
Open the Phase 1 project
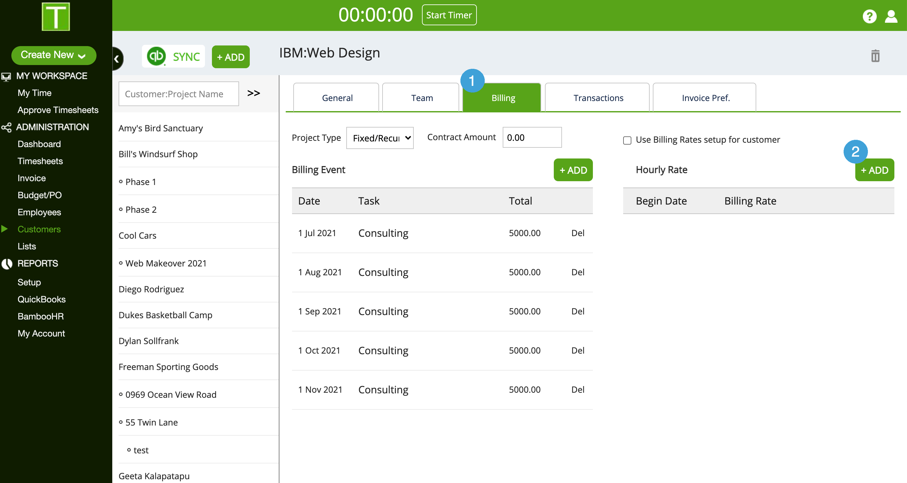click(x=140, y=182)
